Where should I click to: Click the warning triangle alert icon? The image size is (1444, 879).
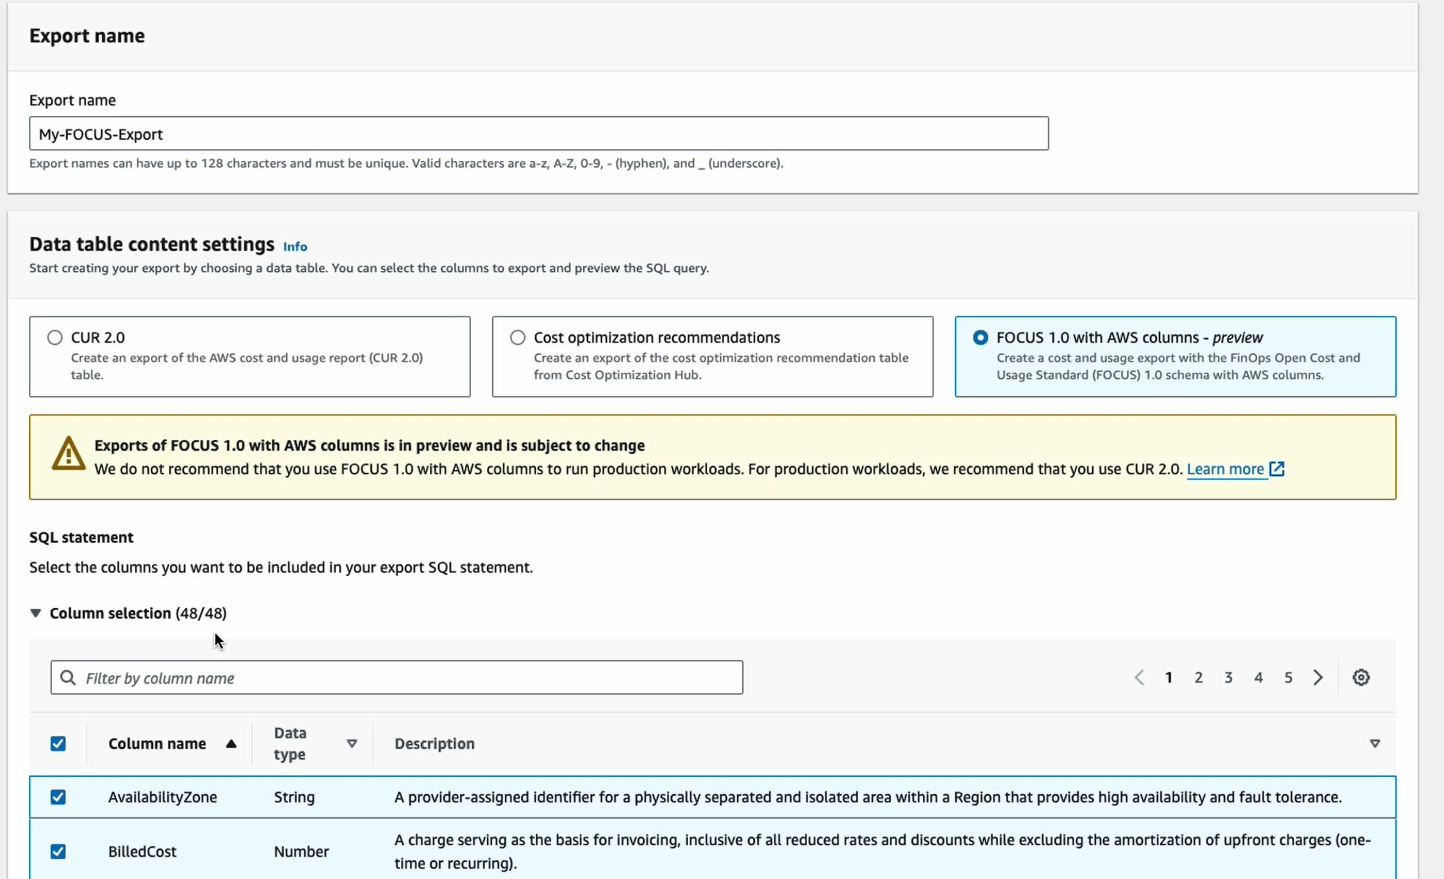click(69, 454)
